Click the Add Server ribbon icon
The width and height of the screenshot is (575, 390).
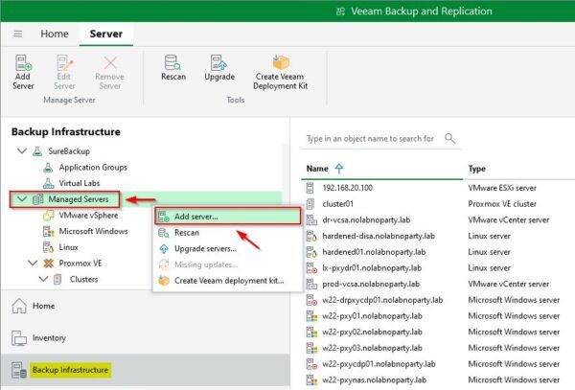pyautogui.click(x=23, y=62)
